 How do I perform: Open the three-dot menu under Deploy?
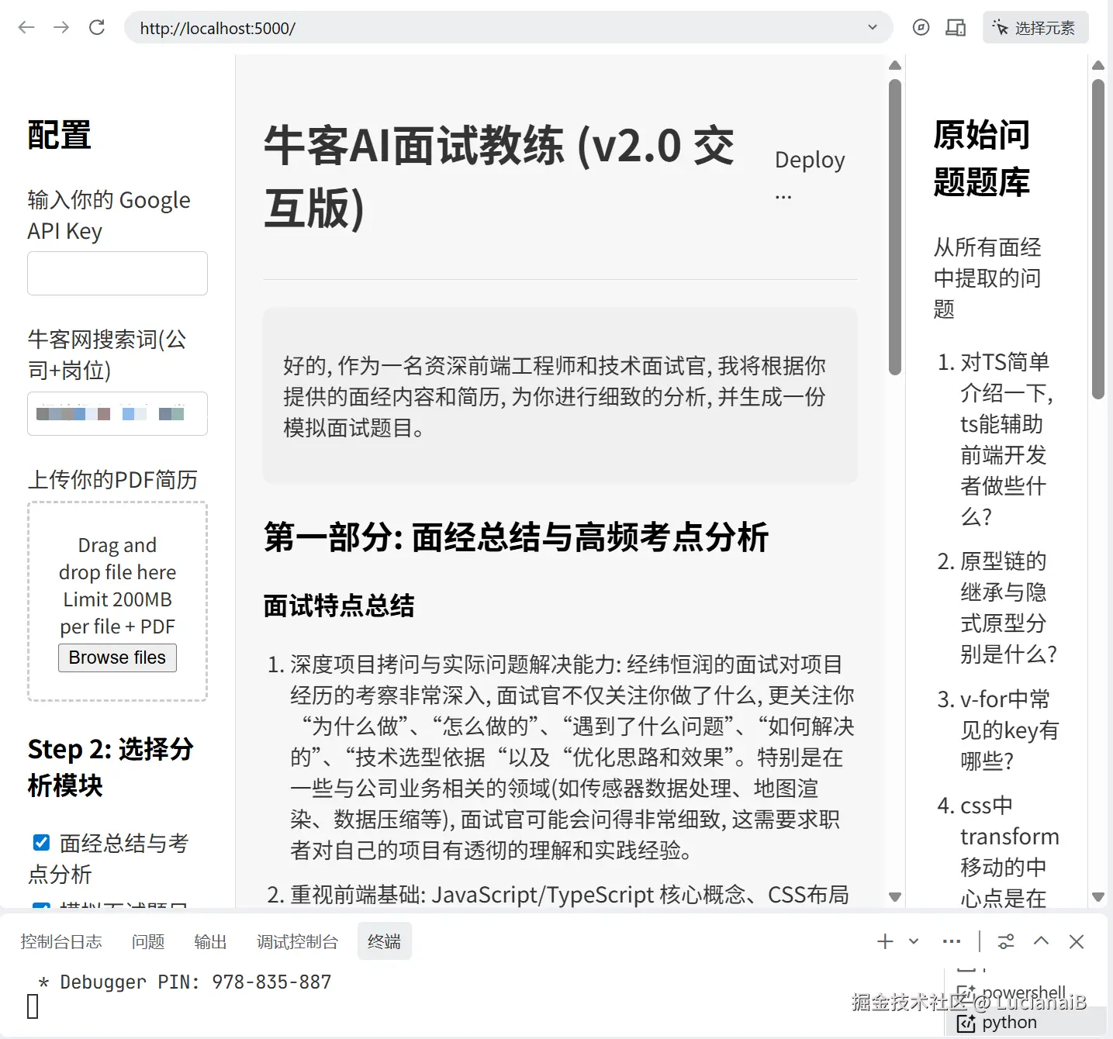(x=783, y=197)
